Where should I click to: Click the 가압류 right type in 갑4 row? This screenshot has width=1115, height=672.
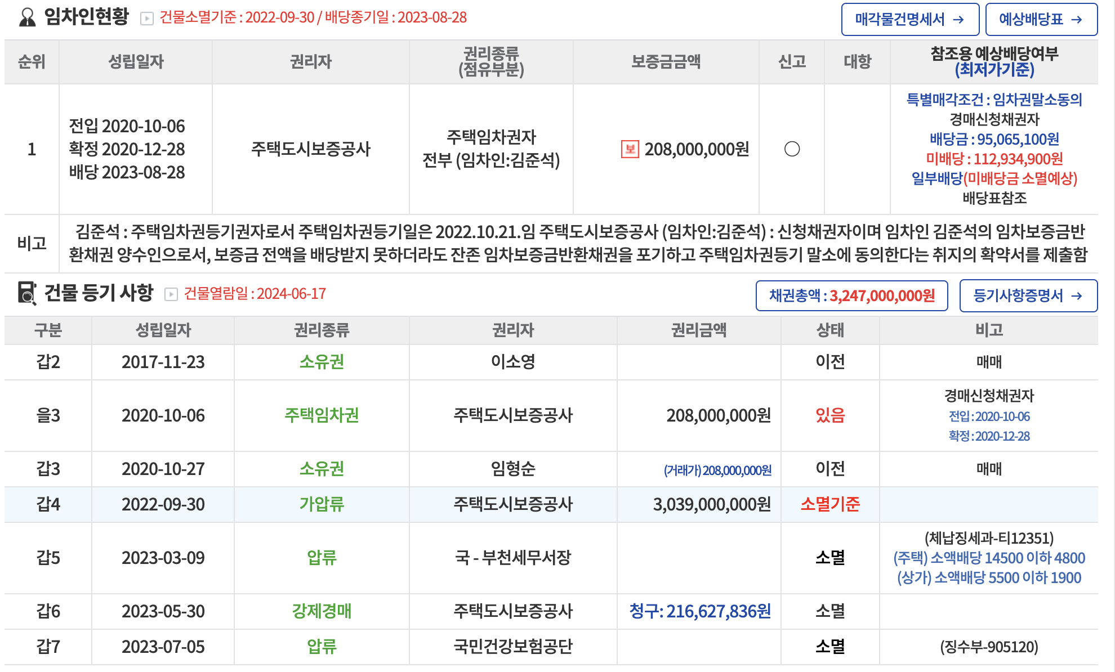(321, 504)
